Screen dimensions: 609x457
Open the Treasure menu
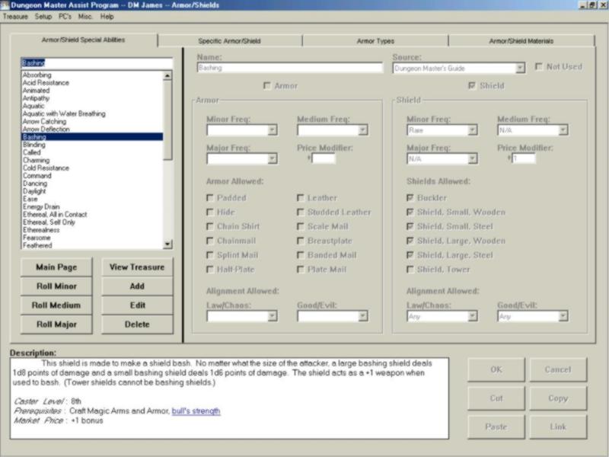[15, 16]
